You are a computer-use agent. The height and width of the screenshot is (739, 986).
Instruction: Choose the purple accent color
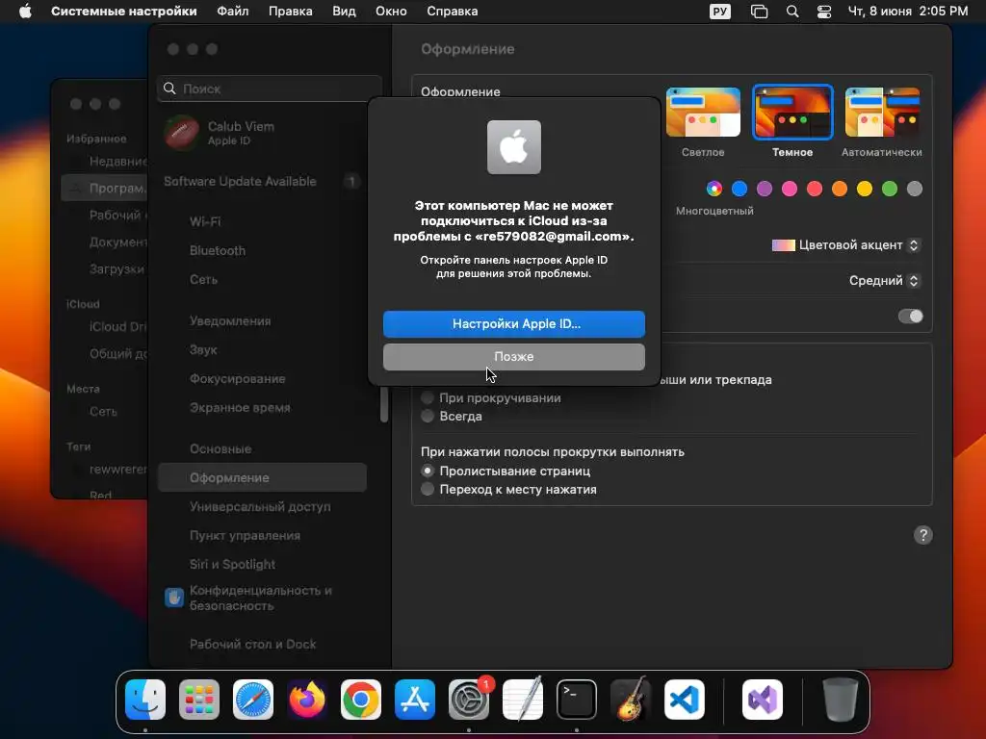pos(765,189)
